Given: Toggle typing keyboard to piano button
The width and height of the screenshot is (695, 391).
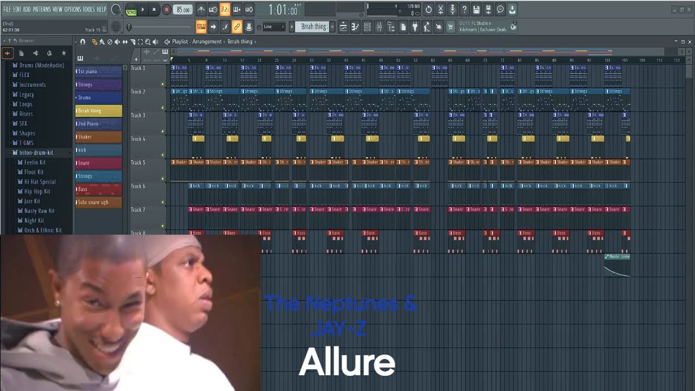Looking at the screenshot, I should tap(201, 27).
